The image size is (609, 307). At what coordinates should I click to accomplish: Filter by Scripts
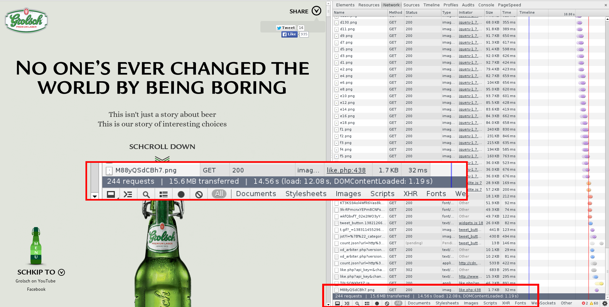pyautogui.click(x=490, y=303)
